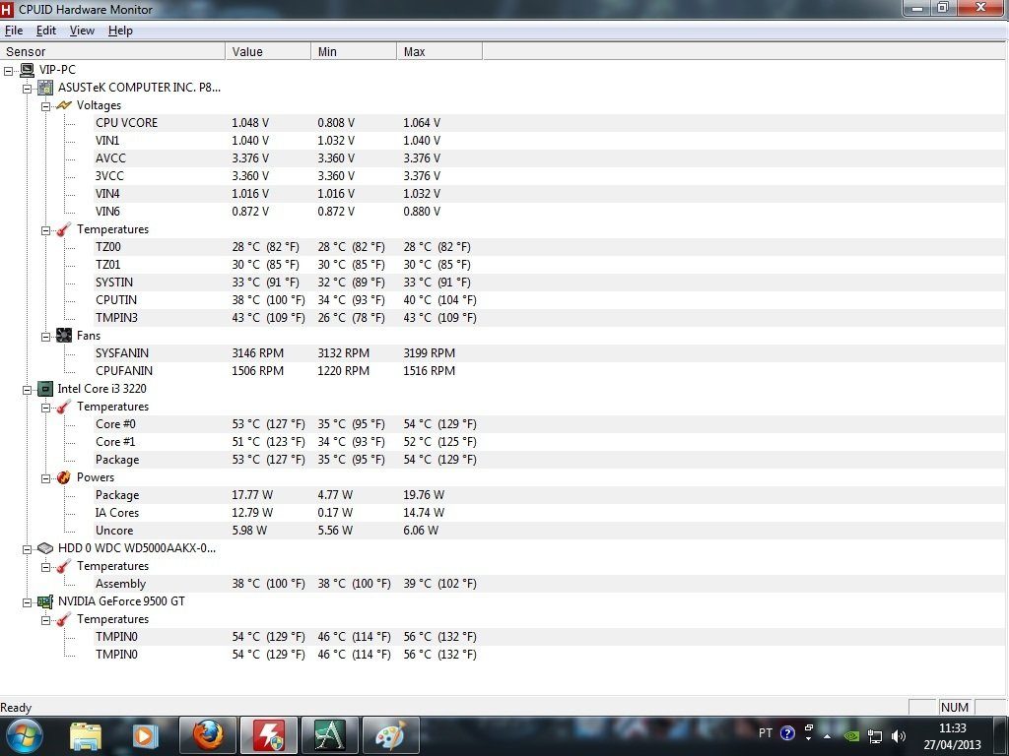
Task: Click the green A app in the taskbar
Action: 329,736
